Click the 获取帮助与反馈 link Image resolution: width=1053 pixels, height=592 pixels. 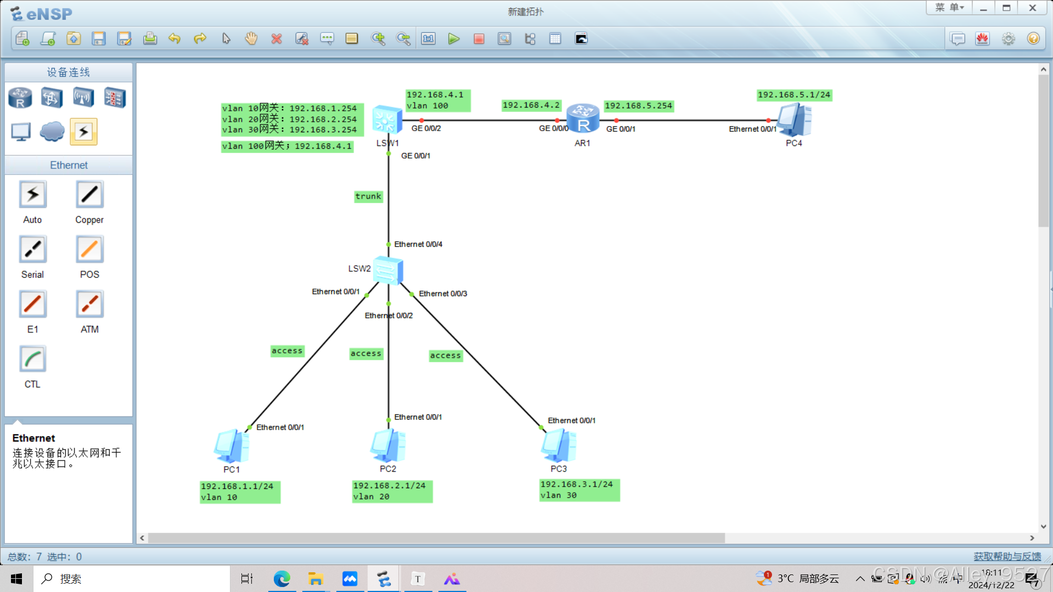tap(1007, 556)
